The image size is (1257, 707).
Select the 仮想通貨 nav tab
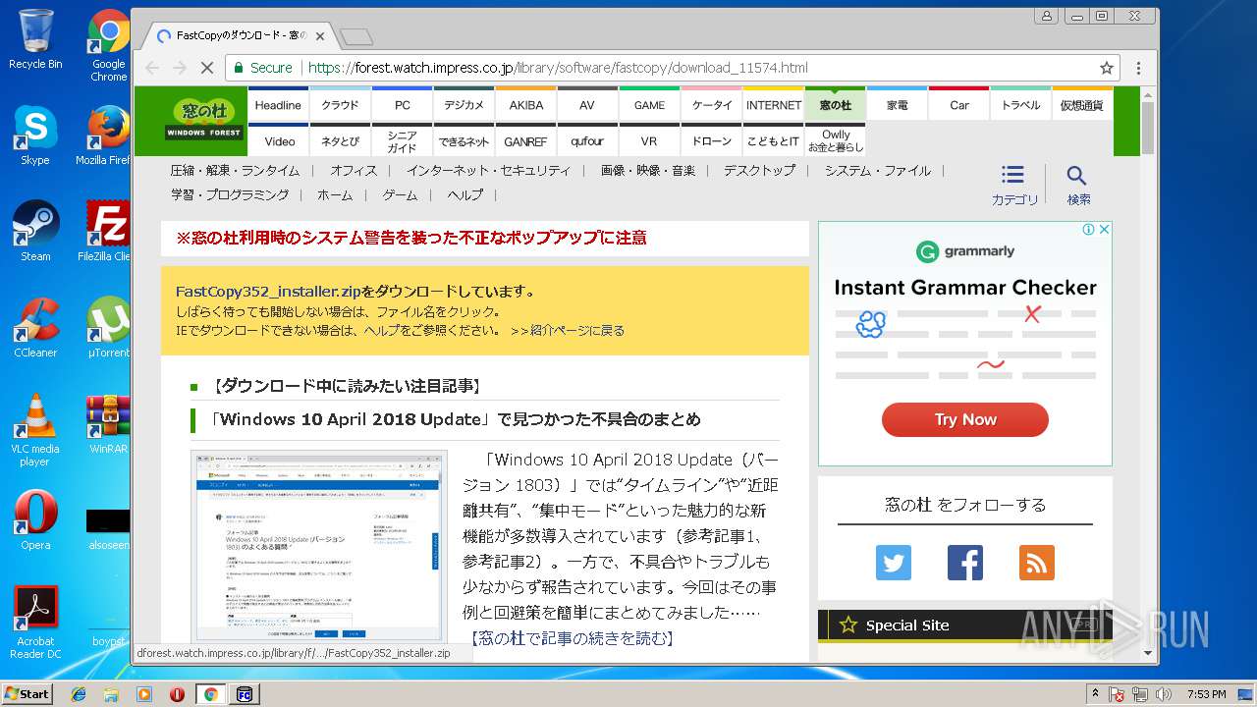tap(1082, 105)
